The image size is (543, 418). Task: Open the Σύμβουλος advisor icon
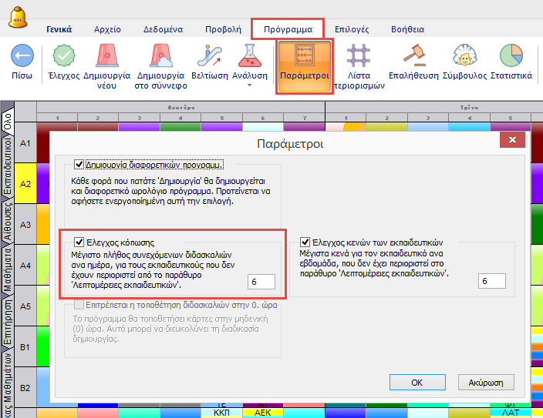pyautogui.click(x=464, y=56)
